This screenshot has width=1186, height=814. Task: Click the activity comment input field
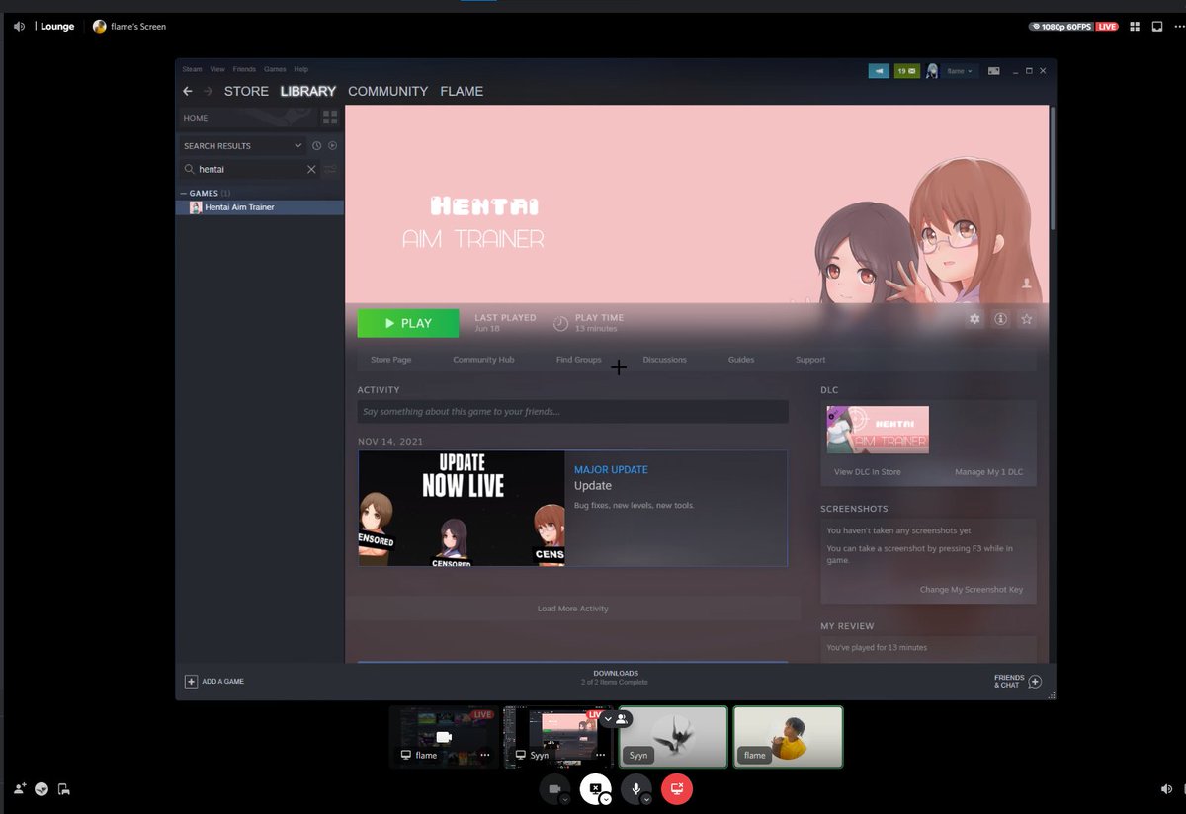[x=572, y=411]
